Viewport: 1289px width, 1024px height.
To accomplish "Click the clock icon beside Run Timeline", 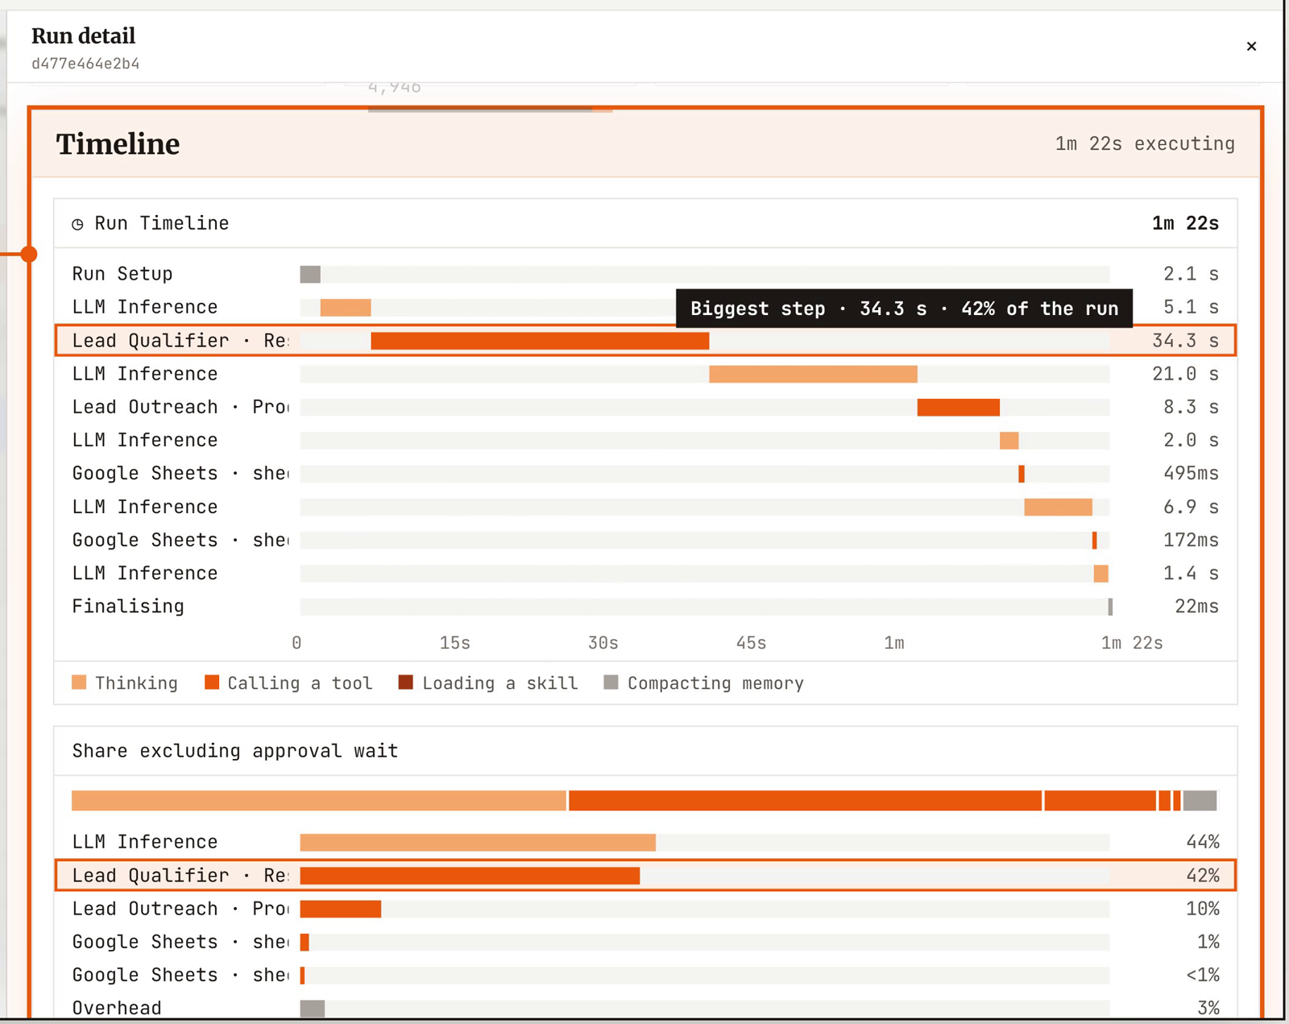I will [77, 224].
